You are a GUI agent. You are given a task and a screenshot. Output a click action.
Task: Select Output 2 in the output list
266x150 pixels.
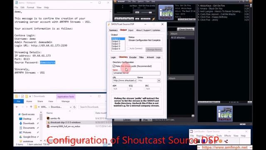click(116, 41)
